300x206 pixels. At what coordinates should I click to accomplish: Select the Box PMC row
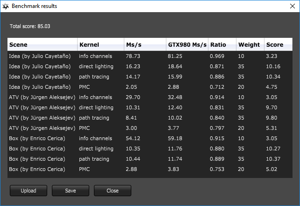(x=150, y=170)
